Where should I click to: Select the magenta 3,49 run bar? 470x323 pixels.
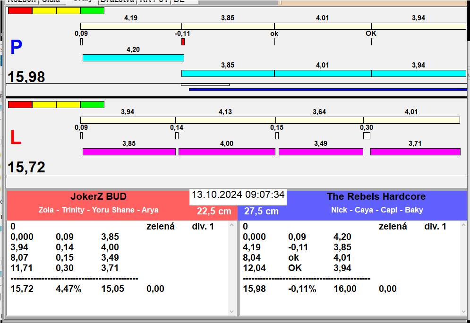pyautogui.click(x=321, y=152)
